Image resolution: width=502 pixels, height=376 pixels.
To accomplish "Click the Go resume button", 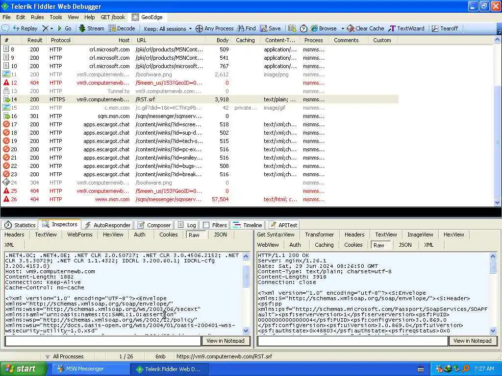I will [x=64, y=28].
